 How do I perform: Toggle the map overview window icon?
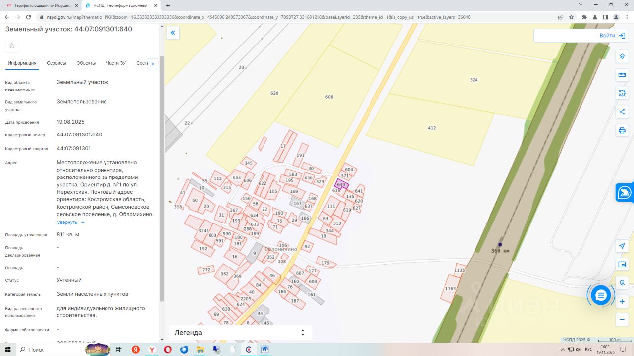622,265
